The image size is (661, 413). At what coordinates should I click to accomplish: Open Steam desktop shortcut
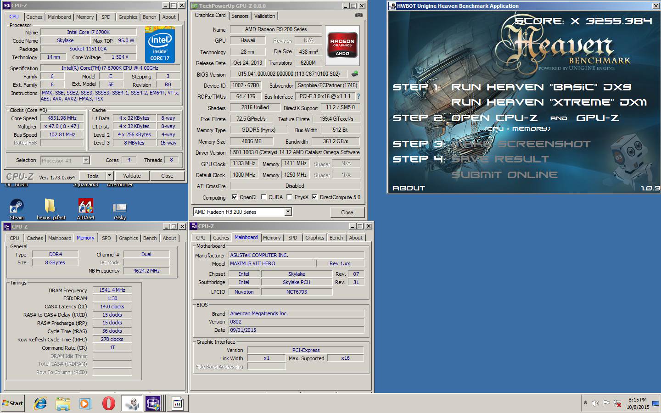click(x=17, y=209)
